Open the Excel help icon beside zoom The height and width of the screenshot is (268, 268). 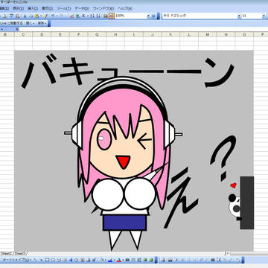(x=153, y=16)
